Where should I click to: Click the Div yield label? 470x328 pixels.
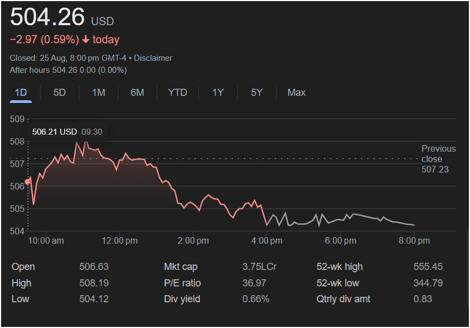click(182, 299)
